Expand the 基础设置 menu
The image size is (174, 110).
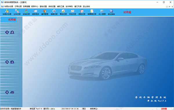point(43,6)
